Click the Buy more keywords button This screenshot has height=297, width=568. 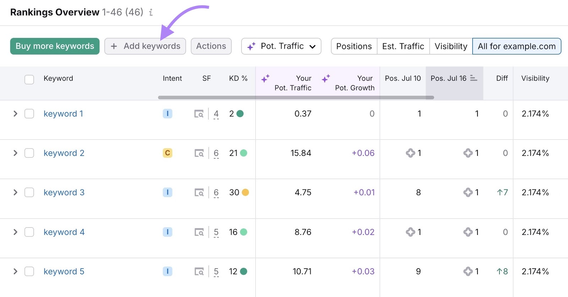pos(55,46)
